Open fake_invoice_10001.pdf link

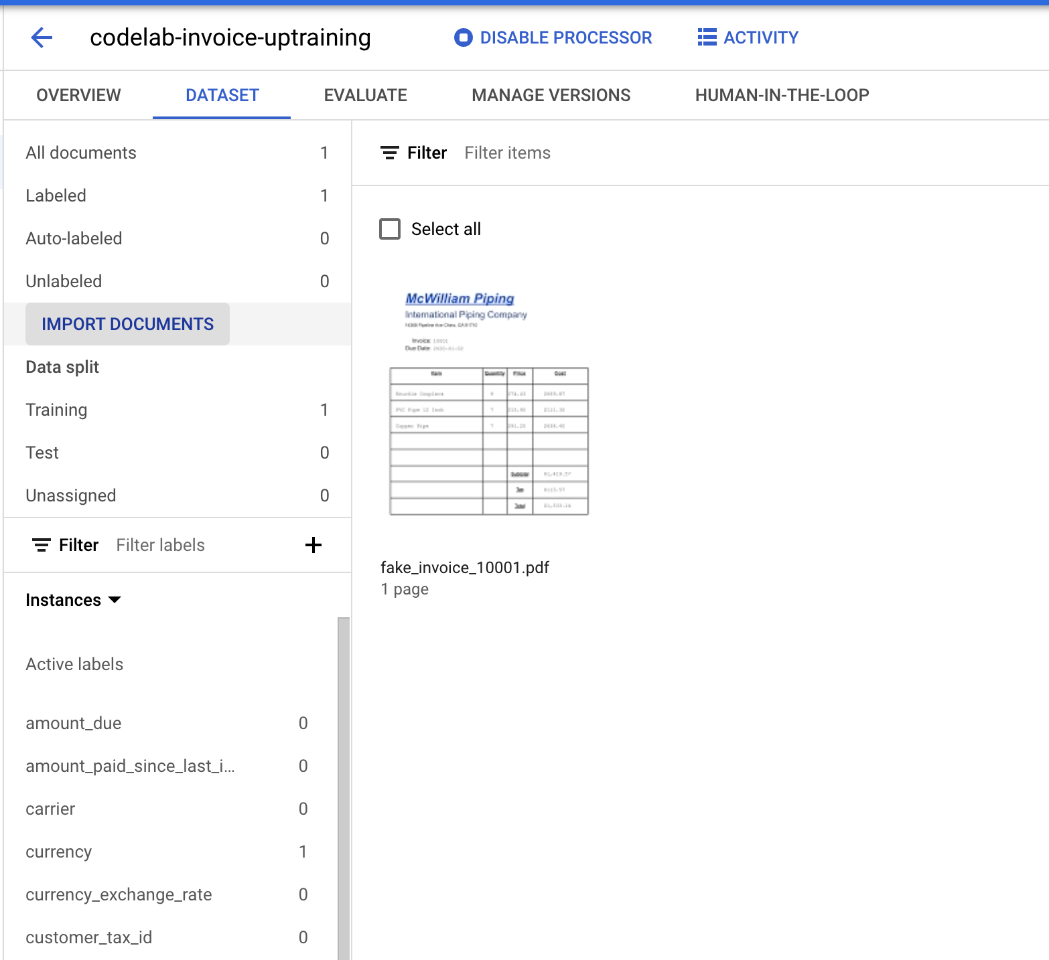465,567
